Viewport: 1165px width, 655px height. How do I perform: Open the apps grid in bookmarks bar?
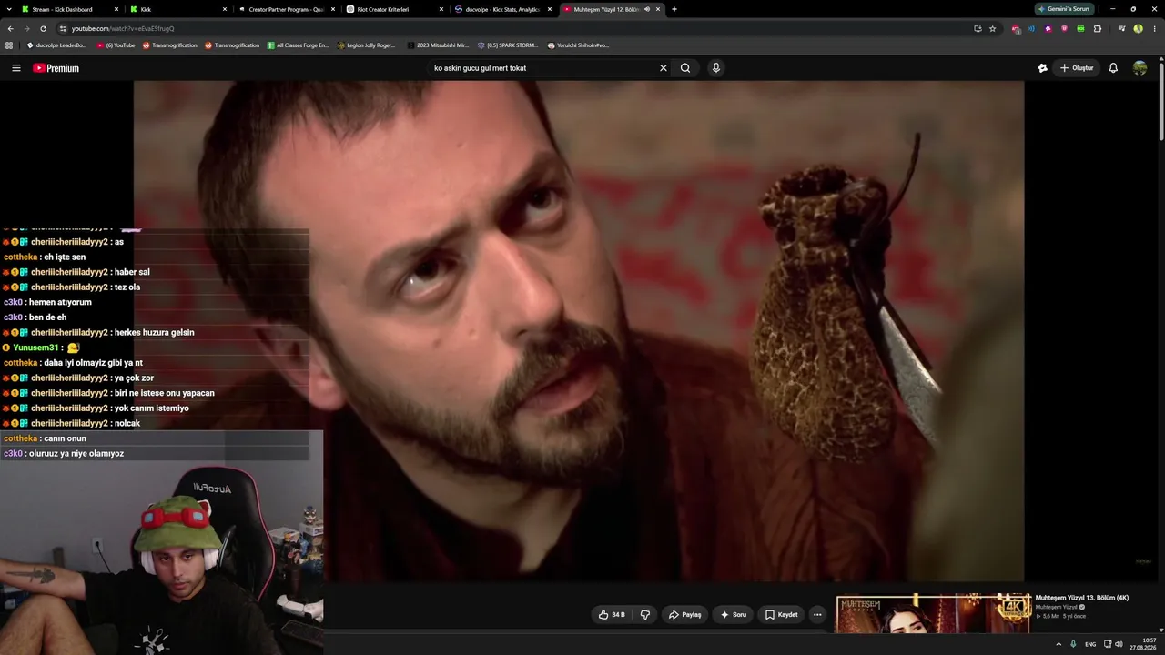[x=9, y=45]
